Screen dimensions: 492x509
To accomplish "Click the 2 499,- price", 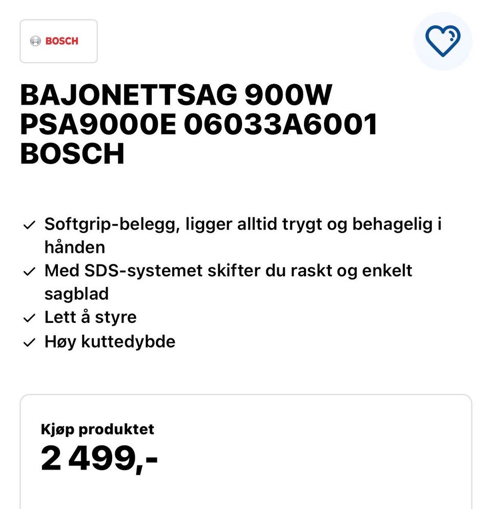I will (99, 458).
